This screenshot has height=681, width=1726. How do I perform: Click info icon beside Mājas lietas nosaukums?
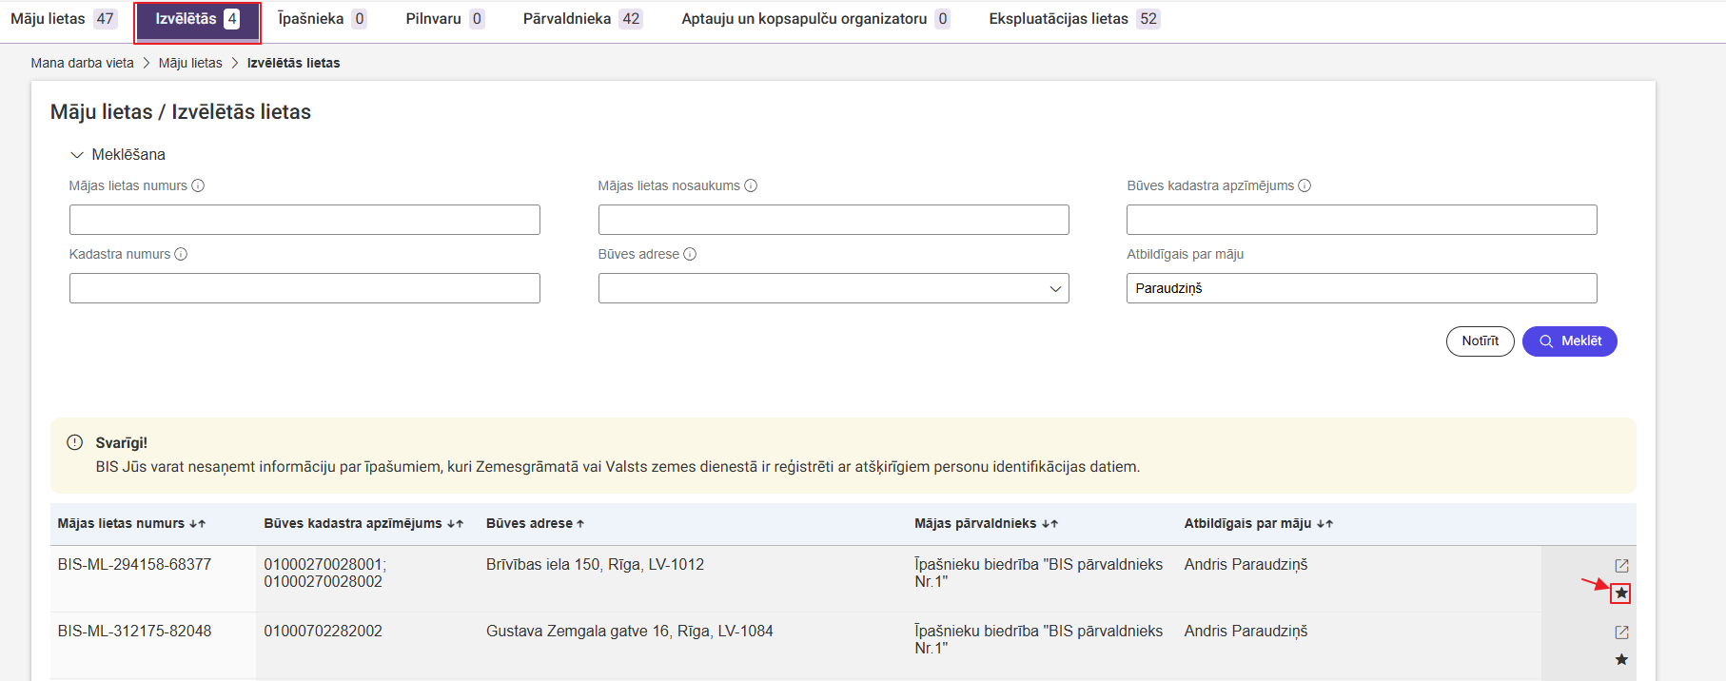(x=751, y=185)
